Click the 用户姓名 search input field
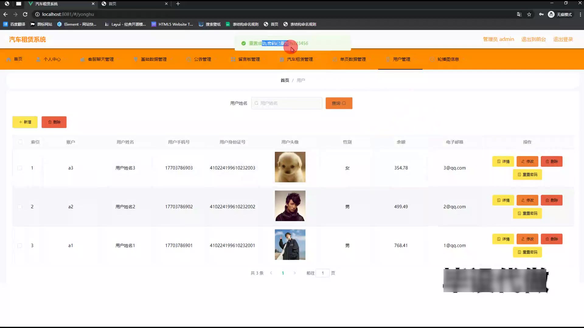The image size is (584, 328). (287, 103)
